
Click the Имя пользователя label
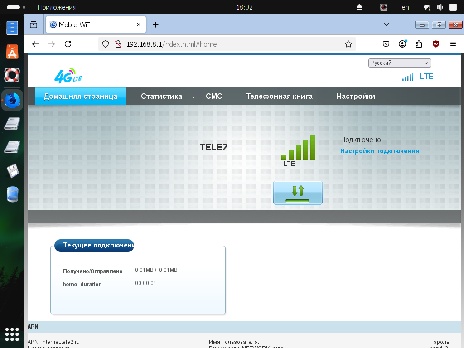coord(234,342)
